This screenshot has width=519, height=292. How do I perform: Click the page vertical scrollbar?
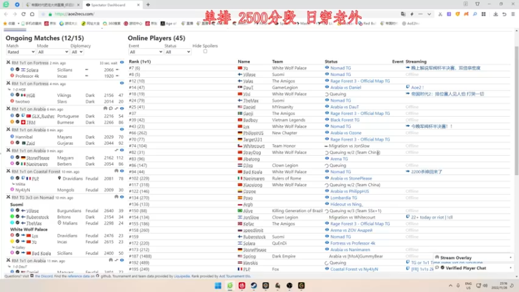tap(516, 111)
